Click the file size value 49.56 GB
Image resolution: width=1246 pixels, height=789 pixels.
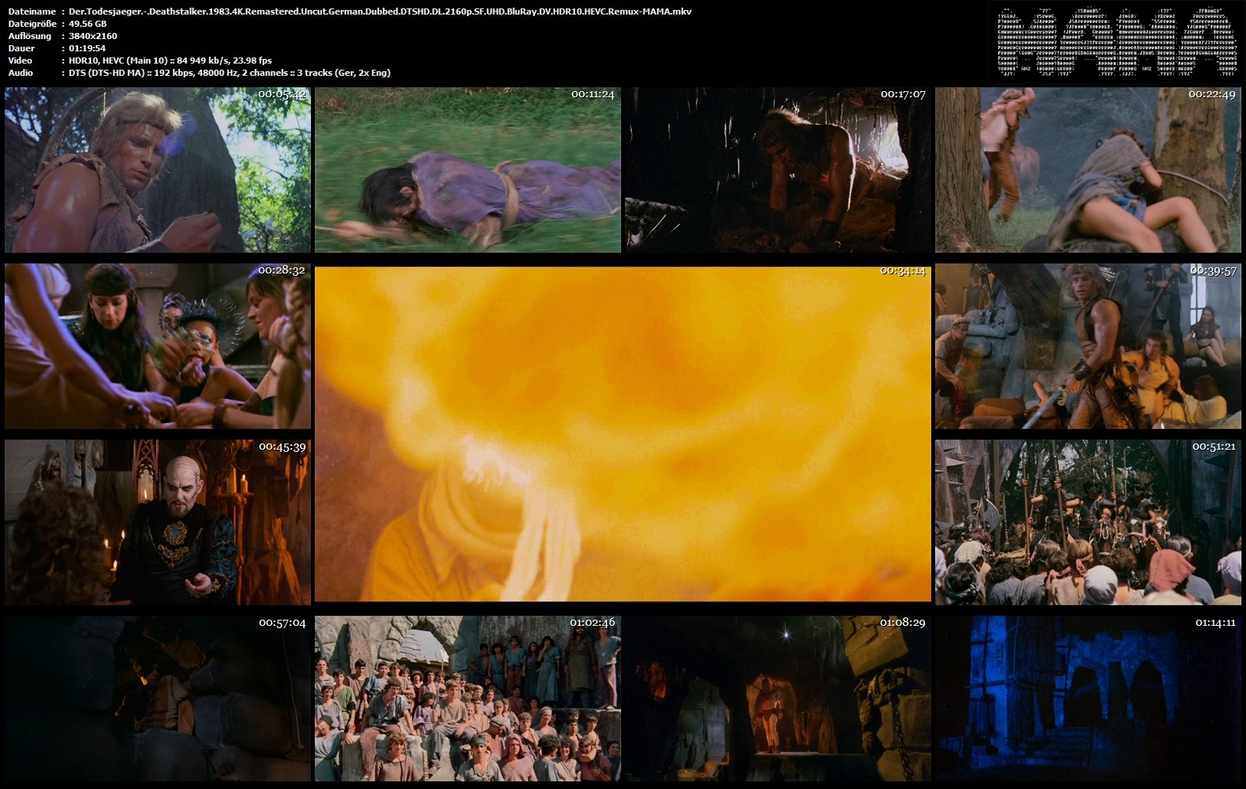87,24
